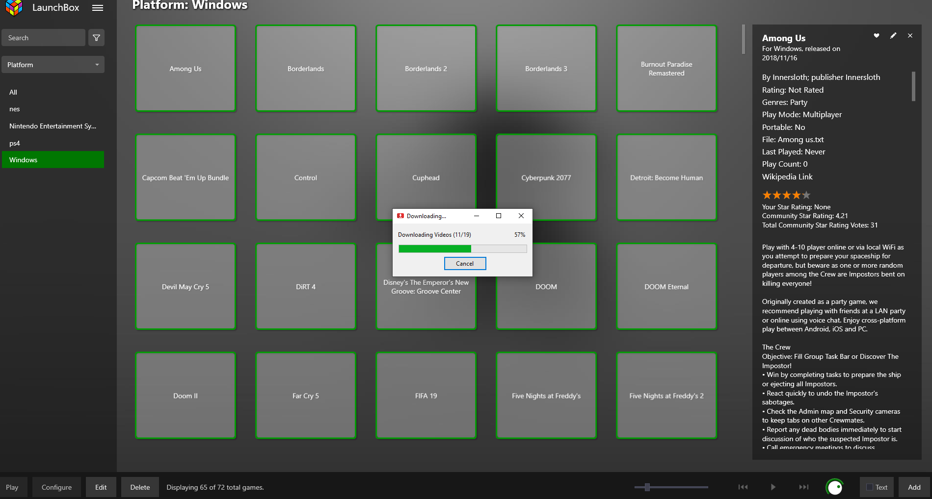
Task: Select Nintendo Entertainment System platform
Action: (53, 126)
